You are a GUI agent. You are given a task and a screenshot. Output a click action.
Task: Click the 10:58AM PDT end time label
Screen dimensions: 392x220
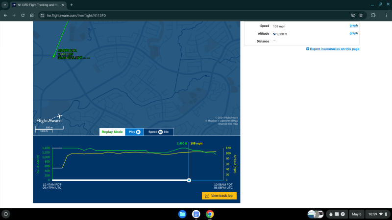point(223,185)
